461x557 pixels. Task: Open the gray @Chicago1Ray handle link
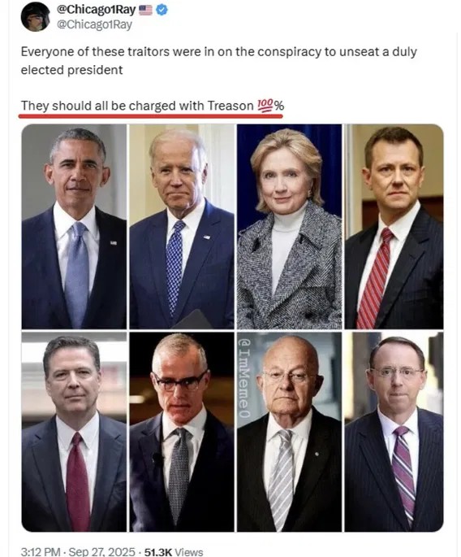point(94,24)
